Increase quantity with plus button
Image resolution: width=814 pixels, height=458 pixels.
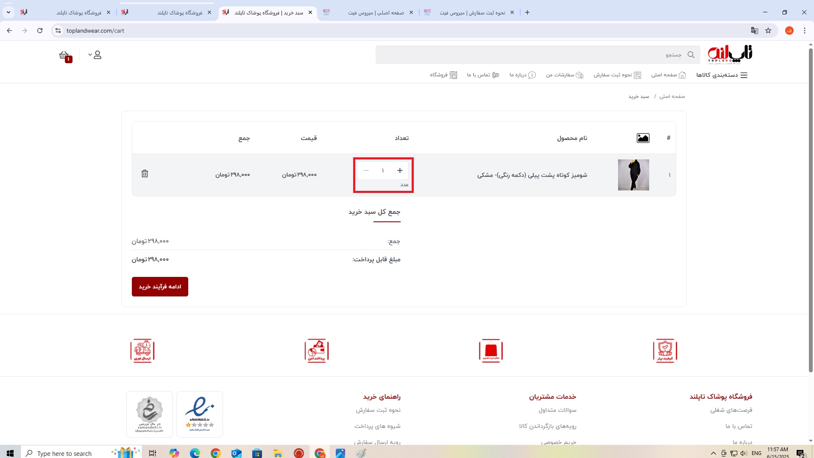pyautogui.click(x=400, y=170)
